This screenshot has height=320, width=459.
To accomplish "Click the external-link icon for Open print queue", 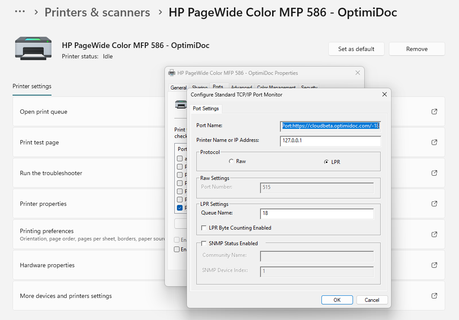I will click(x=434, y=112).
